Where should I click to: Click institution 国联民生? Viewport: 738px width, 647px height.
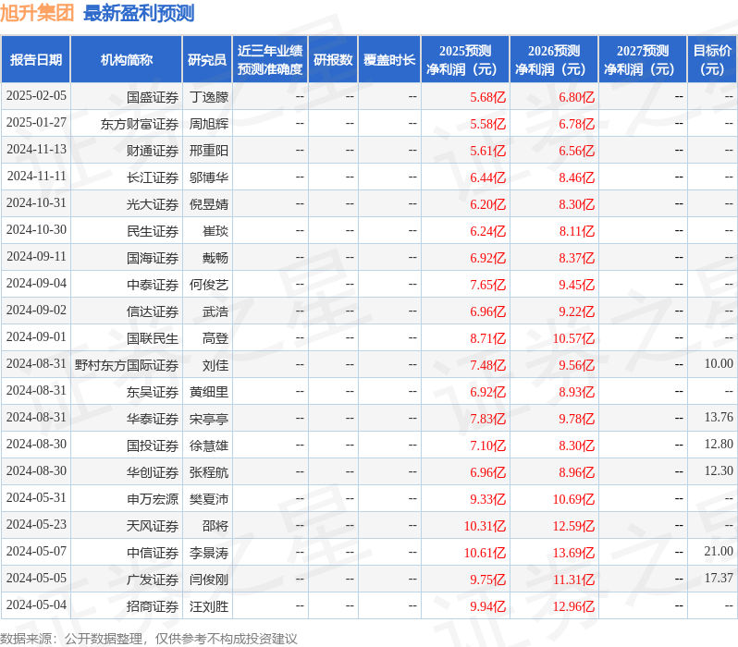(153, 339)
